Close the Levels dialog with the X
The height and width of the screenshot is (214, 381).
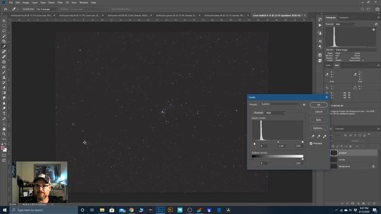(x=327, y=97)
